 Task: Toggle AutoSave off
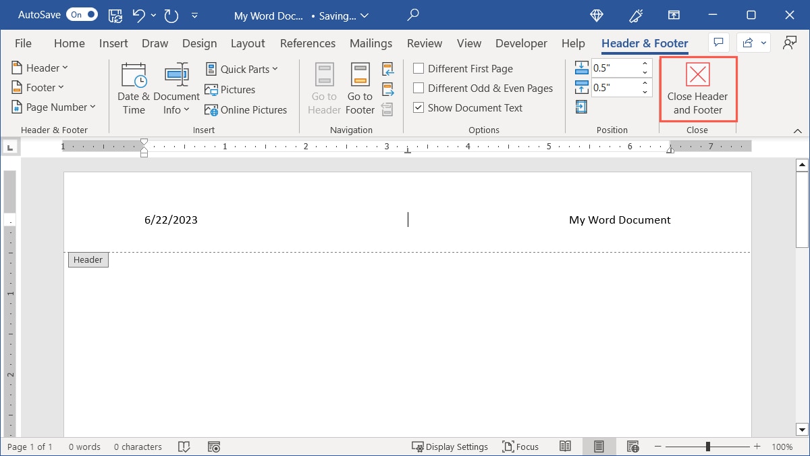[x=82, y=14]
